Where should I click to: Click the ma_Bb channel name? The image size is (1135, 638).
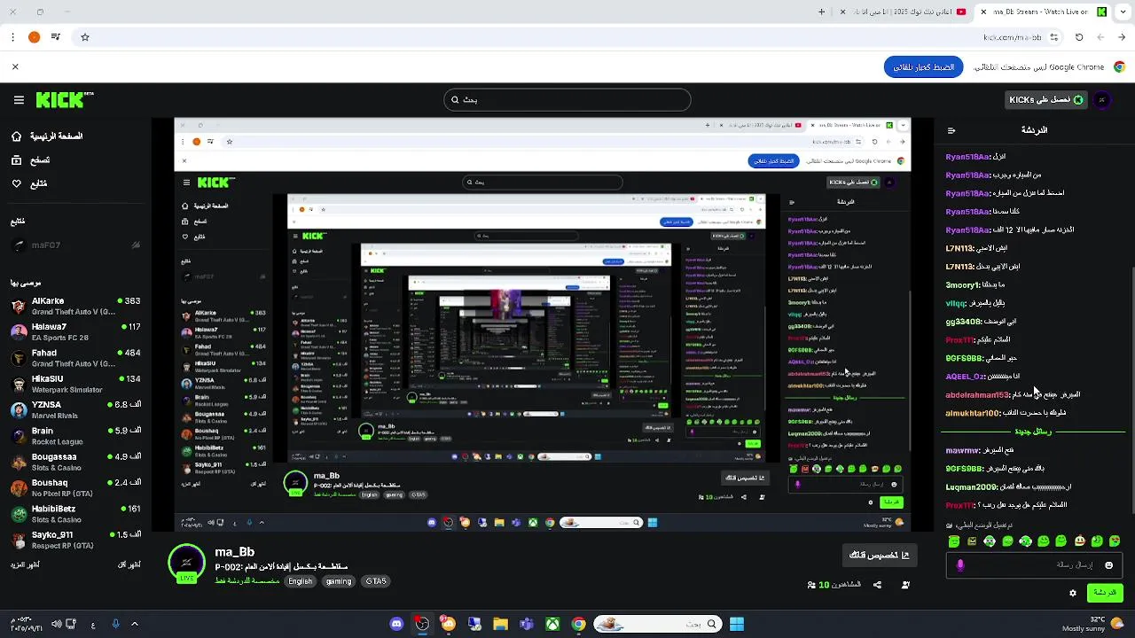(235, 552)
